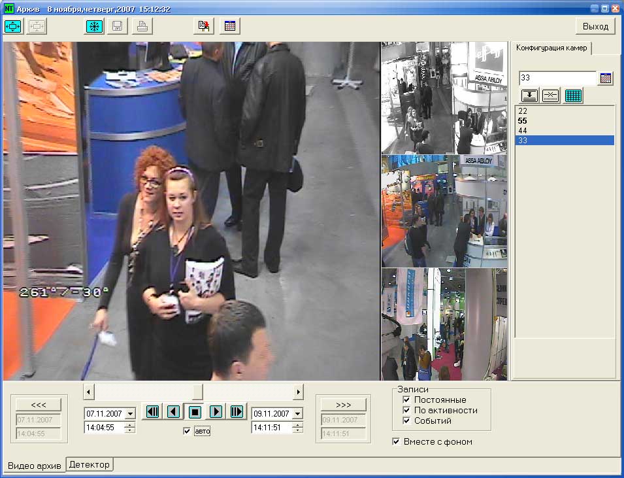The width and height of the screenshot is (624, 478).
Task: Click the cyan grid icon above camera list
Action: point(573,95)
